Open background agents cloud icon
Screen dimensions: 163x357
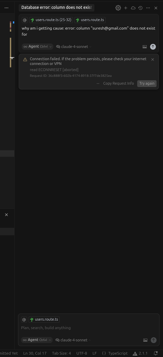pos(133,8)
